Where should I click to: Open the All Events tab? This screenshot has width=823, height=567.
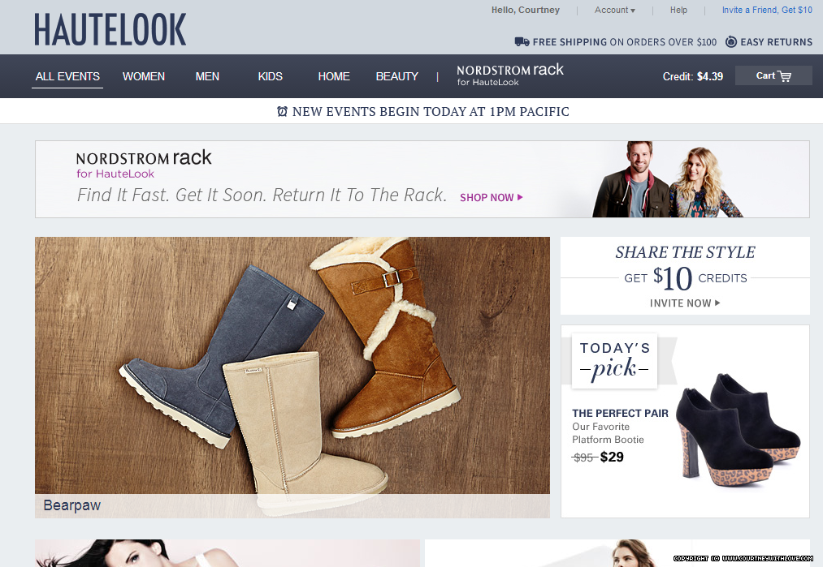coord(67,76)
